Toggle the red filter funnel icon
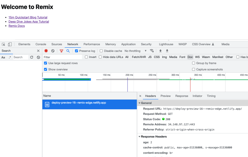 61,51
